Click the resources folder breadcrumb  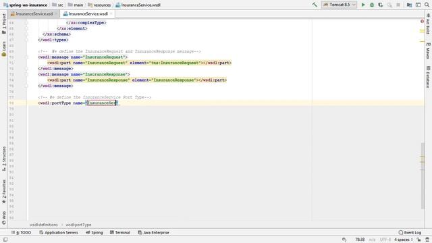click(x=99, y=5)
